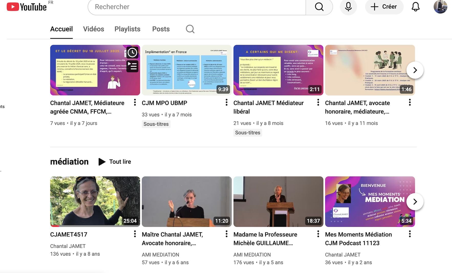Search within channel using magnifier icon
452x273 pixels.
tap(190, 29)
